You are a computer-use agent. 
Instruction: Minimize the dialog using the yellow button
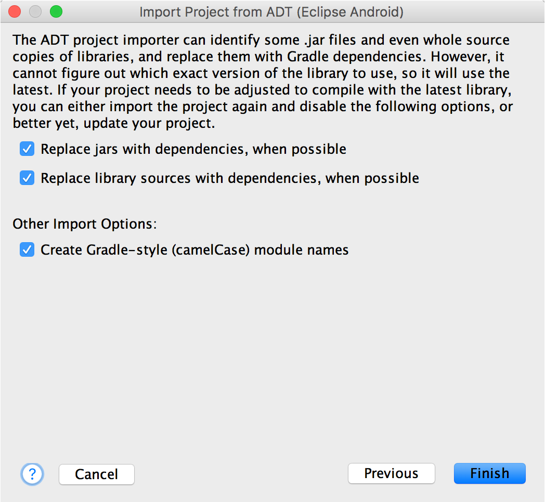point(35,11)
